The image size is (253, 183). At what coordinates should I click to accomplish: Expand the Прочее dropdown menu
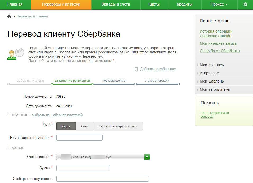coord(219,4)
